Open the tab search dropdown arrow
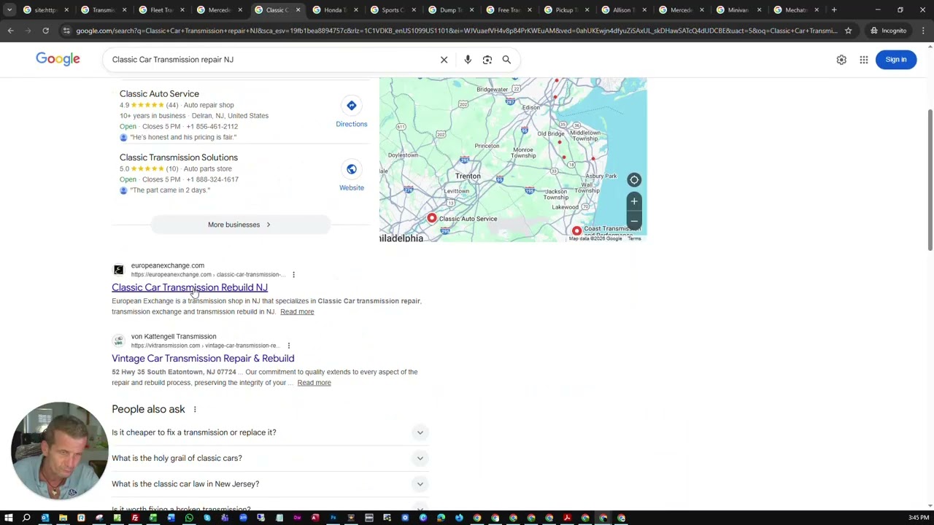The image size is (934, 525). pos(9,10)
